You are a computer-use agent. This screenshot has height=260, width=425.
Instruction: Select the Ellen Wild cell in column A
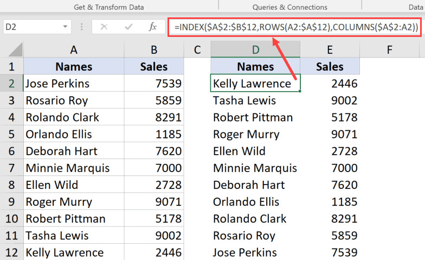74,185
